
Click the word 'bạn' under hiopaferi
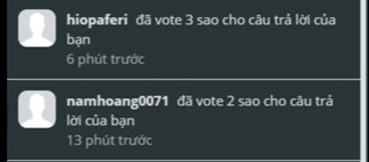(x=78, y=40)
